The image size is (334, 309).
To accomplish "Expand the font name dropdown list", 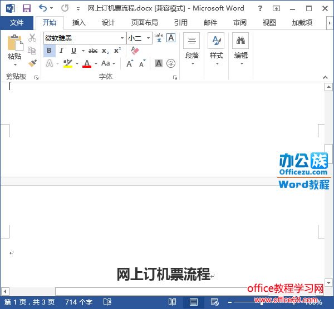I will click(x=122, y=38).
